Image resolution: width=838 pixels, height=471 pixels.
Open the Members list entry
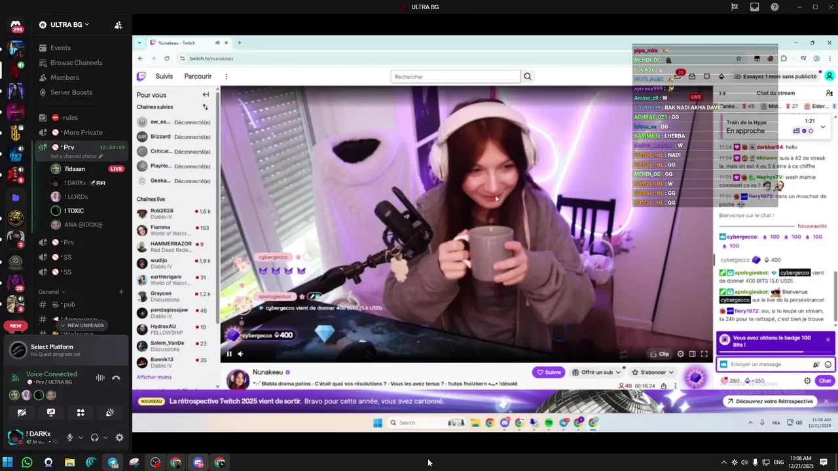[x=65, y=77]
